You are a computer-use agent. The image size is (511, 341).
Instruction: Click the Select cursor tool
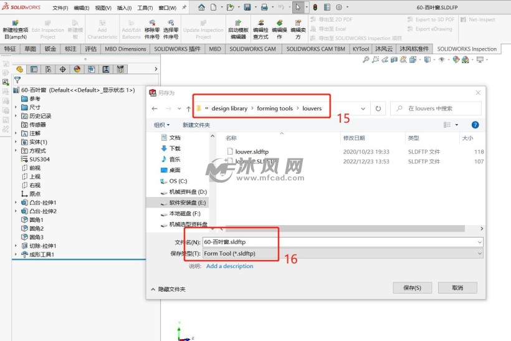pos(298,7)
